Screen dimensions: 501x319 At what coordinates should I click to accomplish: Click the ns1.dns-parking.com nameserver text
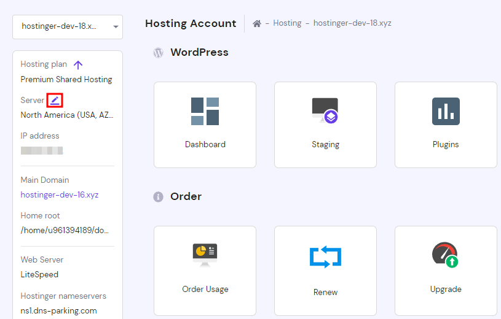(x=58, y=310)
